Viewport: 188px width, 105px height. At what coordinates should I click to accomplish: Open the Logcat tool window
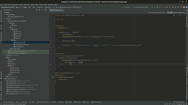point(32,102)
